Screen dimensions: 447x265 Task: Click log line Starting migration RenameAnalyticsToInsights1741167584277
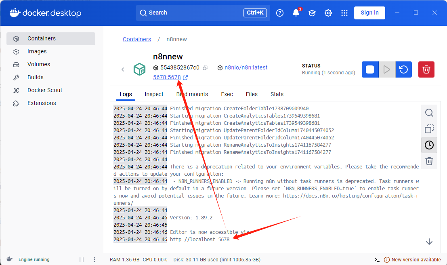[x=251, y=145]
